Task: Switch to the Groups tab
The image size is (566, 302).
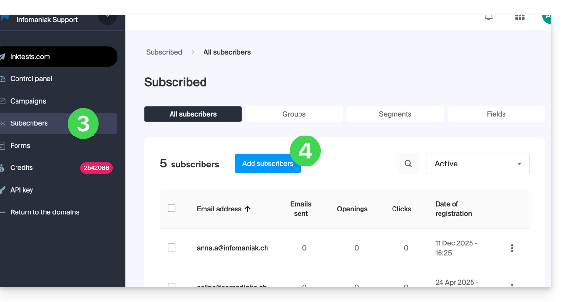Action: tap(294, 114)
